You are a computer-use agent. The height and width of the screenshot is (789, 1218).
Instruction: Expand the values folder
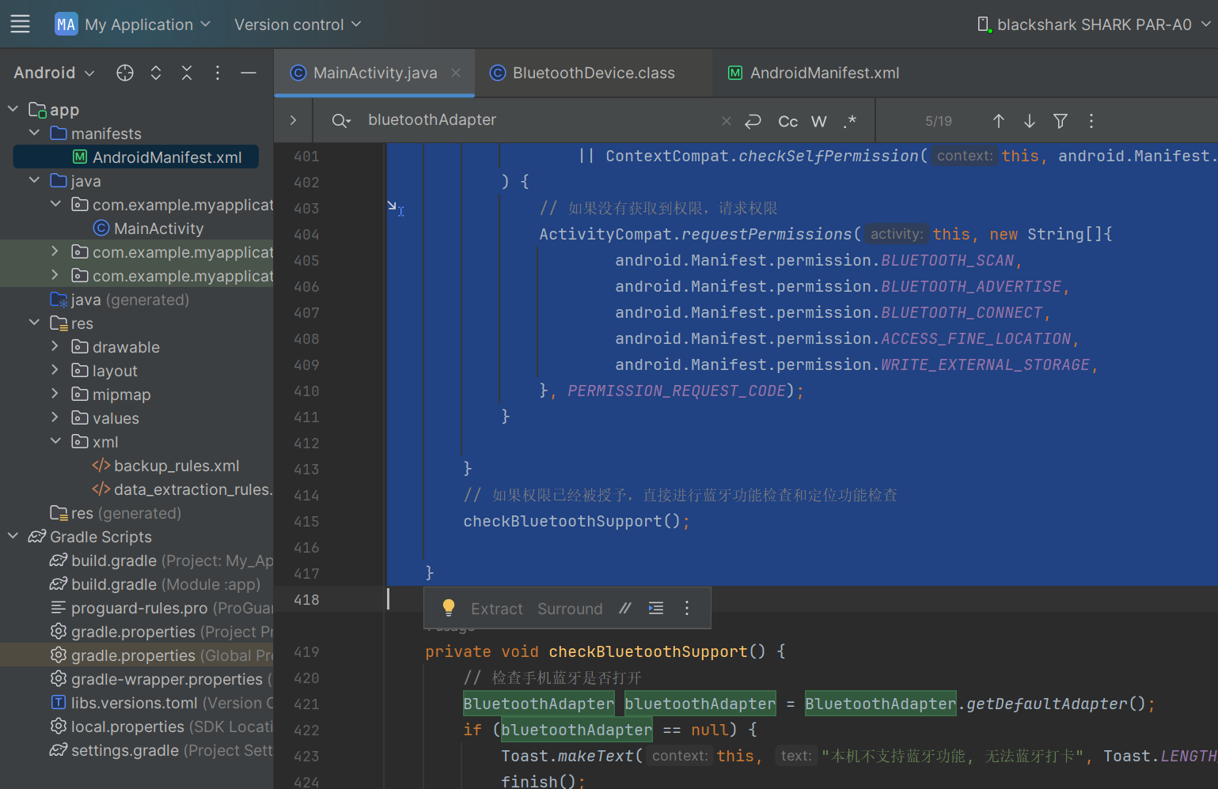pos(55,417)
